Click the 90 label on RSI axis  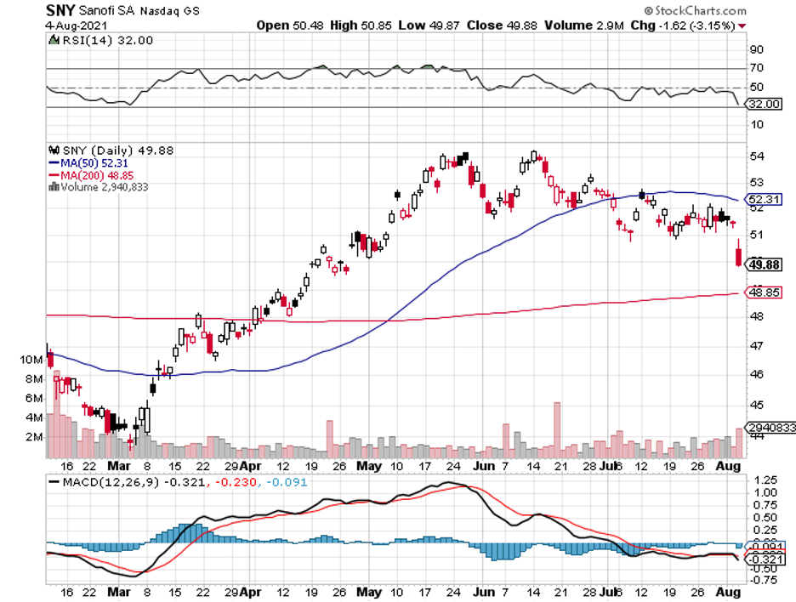(756, 50)
